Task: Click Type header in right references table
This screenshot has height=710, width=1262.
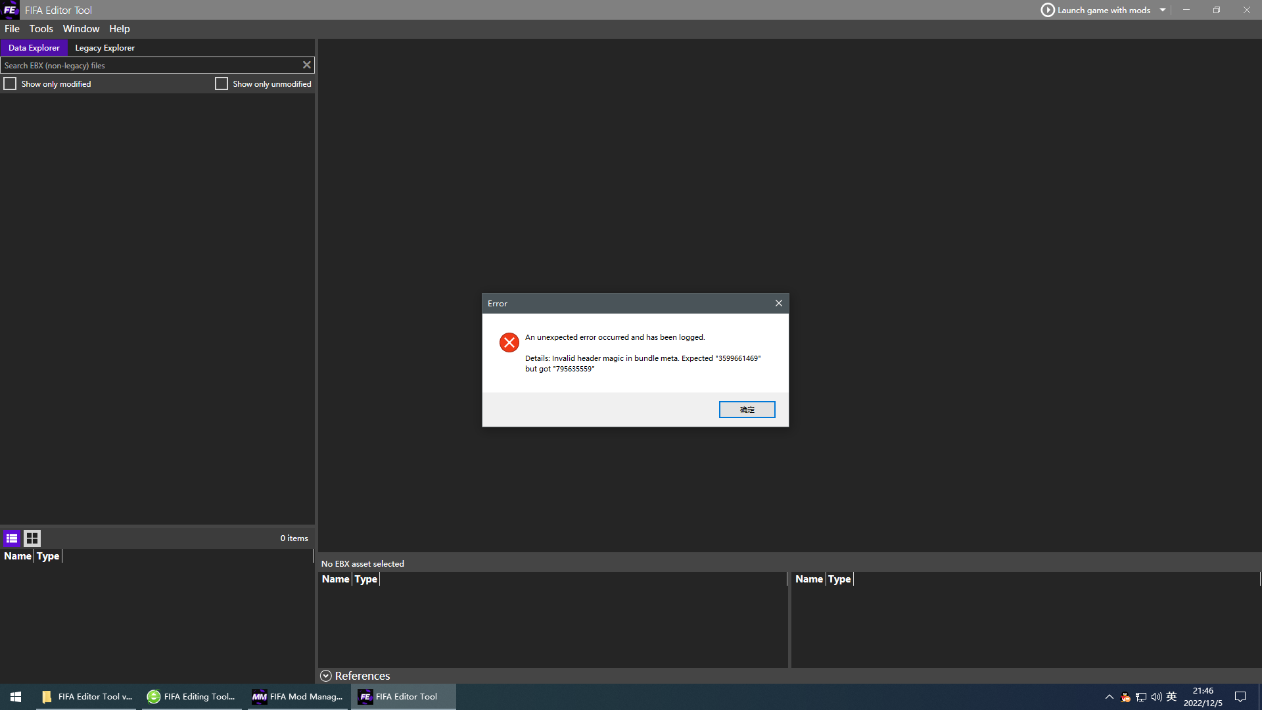Action: pos(839,579)
